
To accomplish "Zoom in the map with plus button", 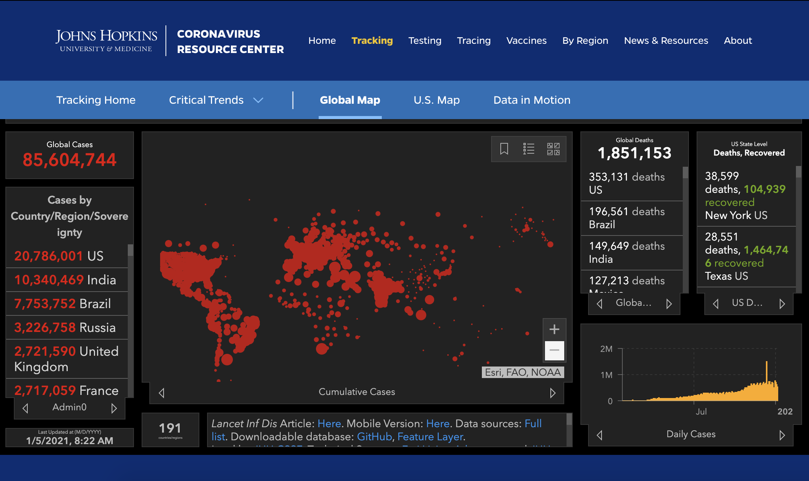I will coord(554,329).
